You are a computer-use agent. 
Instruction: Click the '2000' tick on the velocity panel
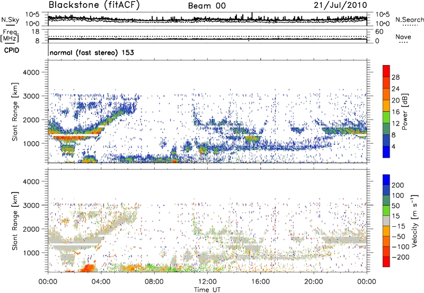[31, 229]
